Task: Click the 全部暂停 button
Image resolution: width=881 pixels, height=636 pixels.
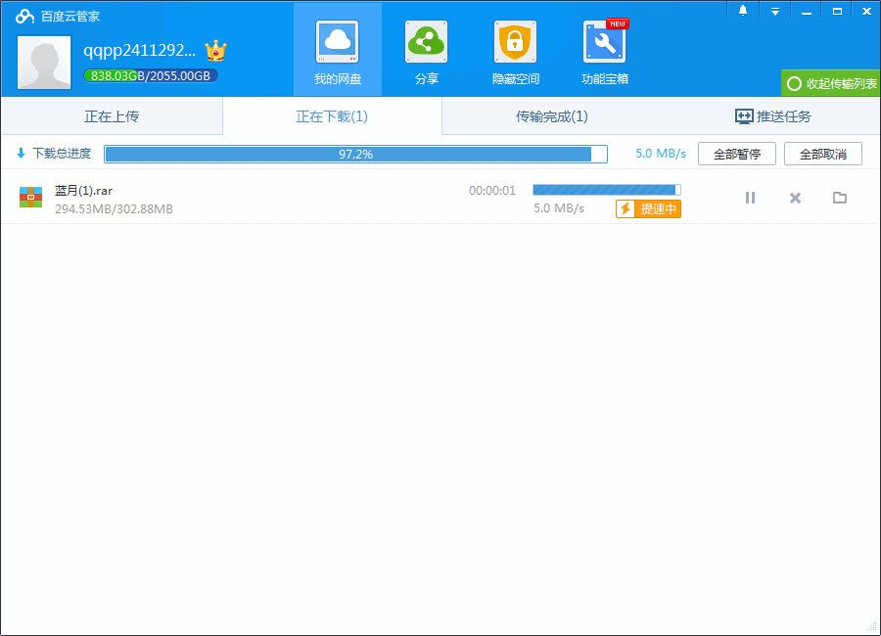Action: [736, 154]
